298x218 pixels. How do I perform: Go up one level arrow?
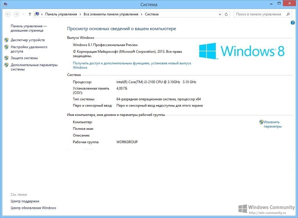point(30,14)
